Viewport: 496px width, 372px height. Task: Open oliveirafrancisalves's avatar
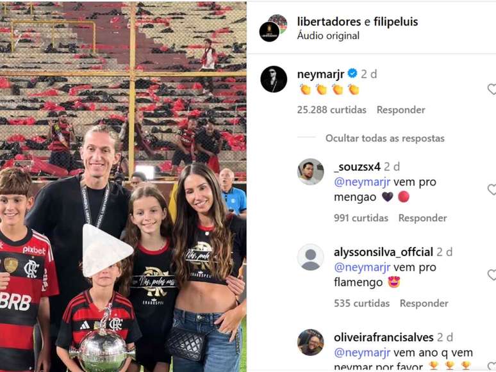310,343
